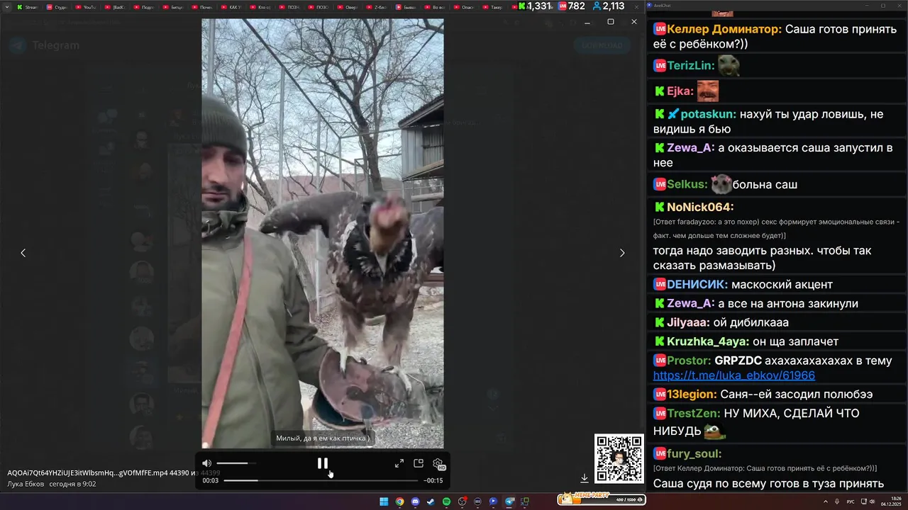The image size is (908, 510).
Task: Switch to the YouTube browser tab
Action: click(x=85, y=7)
